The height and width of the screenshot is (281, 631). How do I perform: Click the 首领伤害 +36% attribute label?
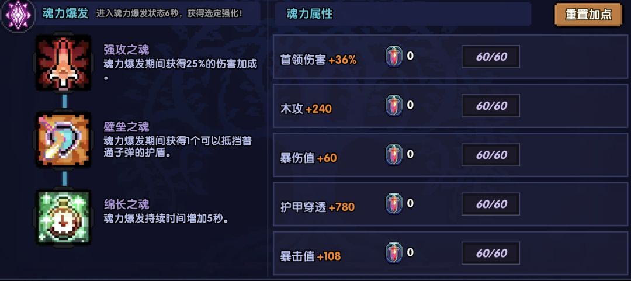pos(318,60)
